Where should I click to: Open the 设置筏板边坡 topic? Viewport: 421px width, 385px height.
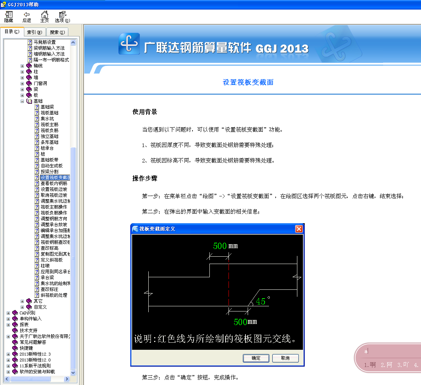[x=54, y=189]
